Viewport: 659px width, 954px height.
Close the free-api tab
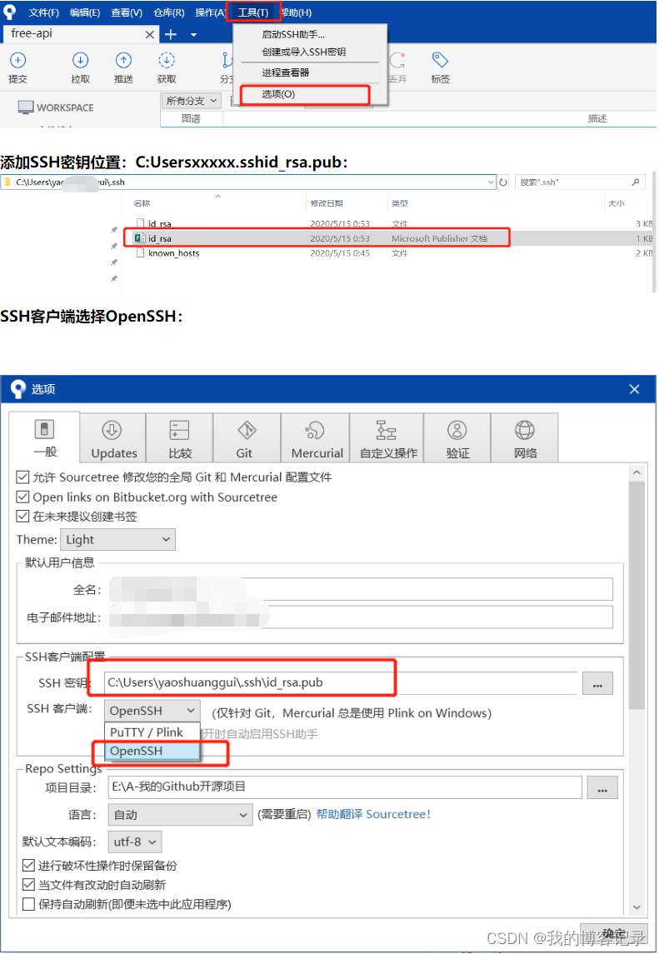(150, 35)
